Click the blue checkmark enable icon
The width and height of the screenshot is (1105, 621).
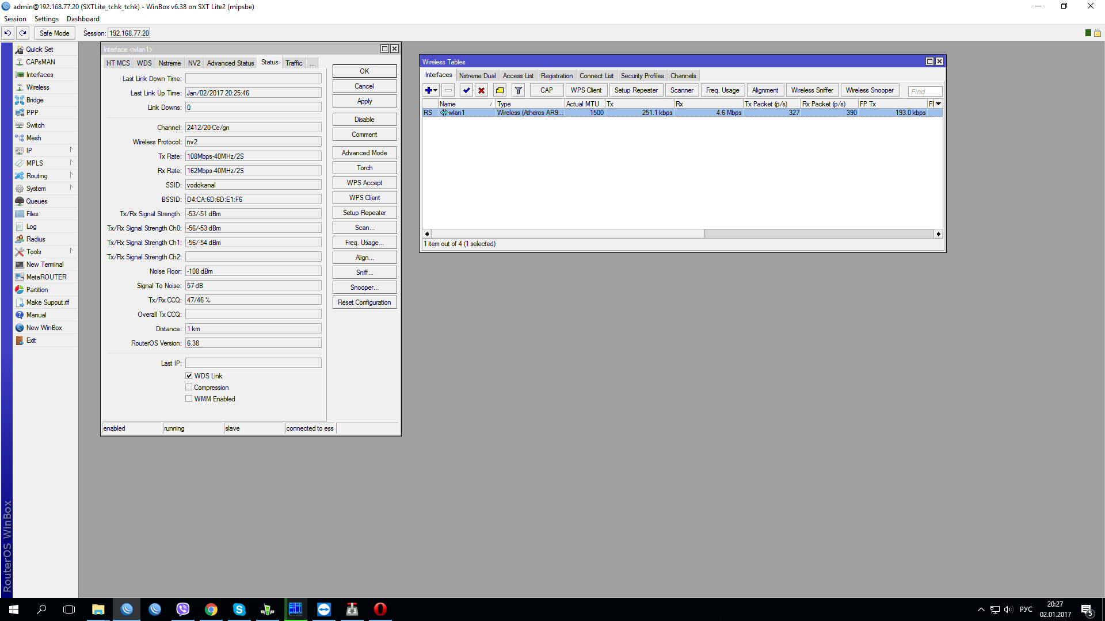[466, 90]
